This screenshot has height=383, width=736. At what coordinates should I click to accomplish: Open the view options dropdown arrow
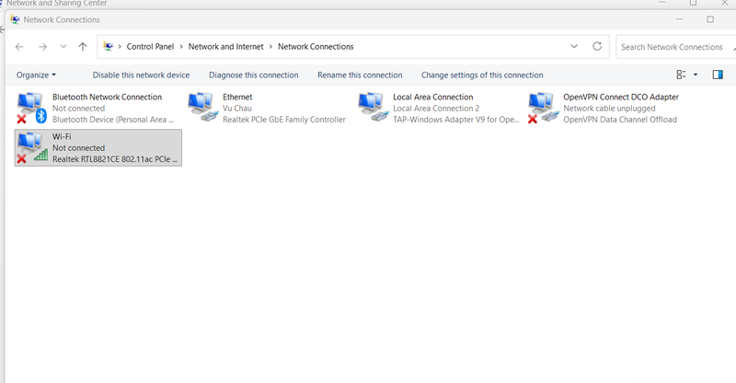696,75
